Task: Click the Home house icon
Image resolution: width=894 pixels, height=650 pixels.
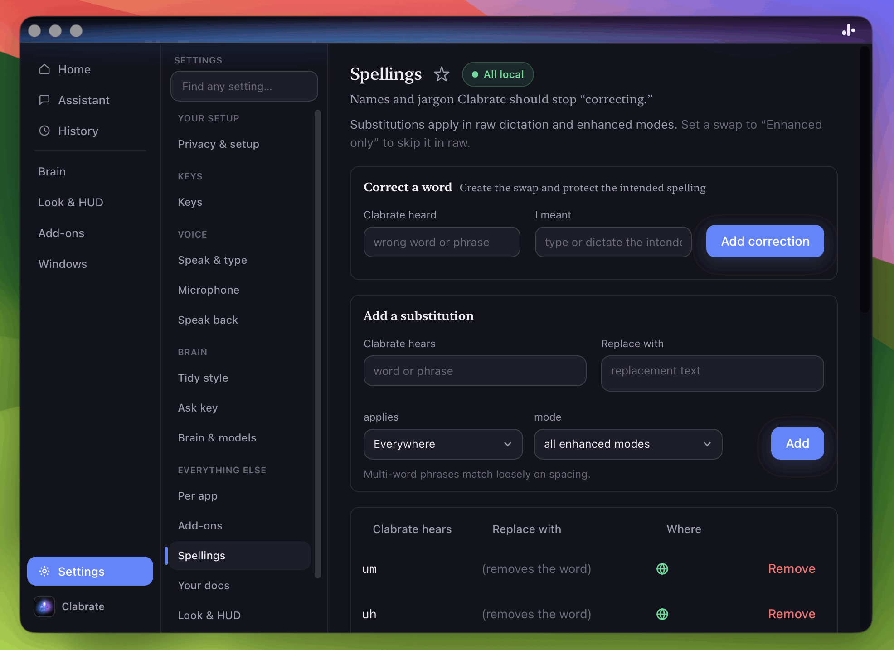Action: [x=44, y=69]
